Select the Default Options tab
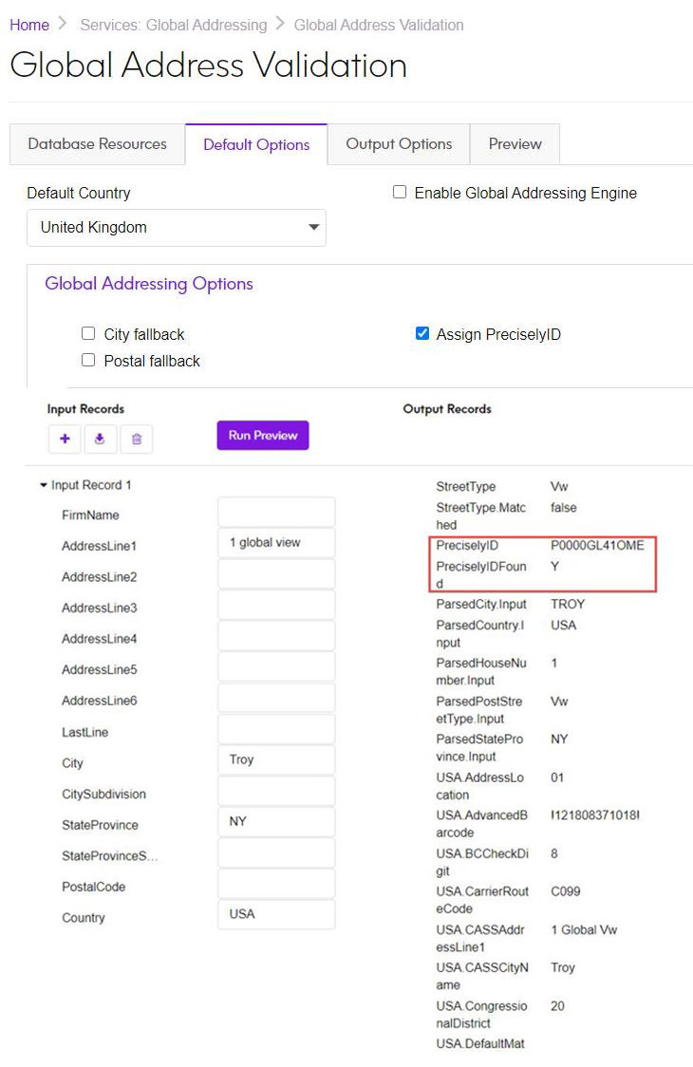This screenshot has height=1067, width=693. coord(255,143)
